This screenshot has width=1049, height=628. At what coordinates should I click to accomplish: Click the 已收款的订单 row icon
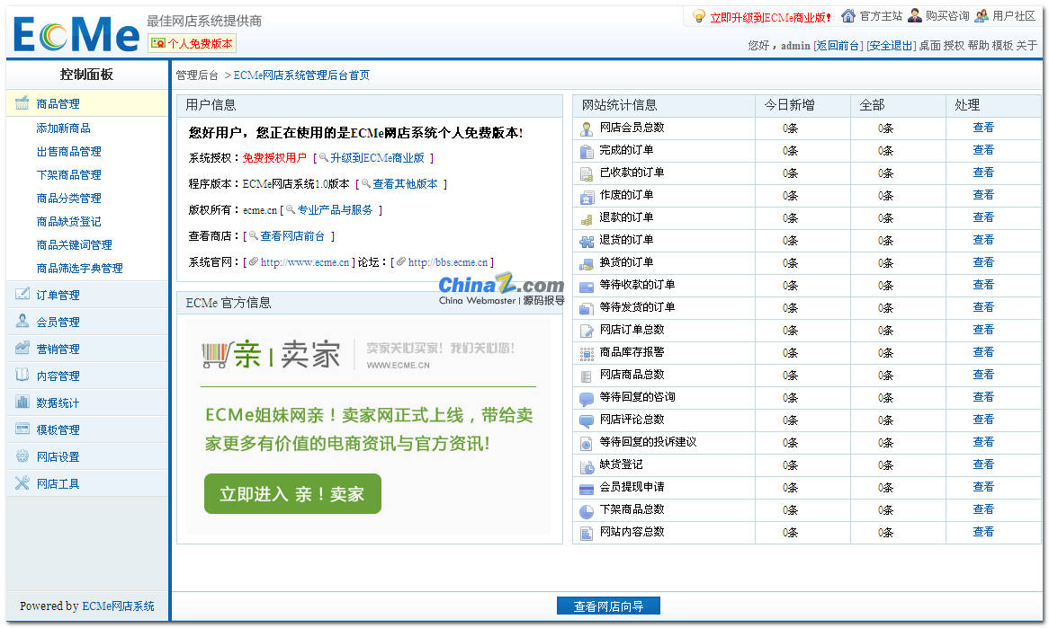point(586,174)
